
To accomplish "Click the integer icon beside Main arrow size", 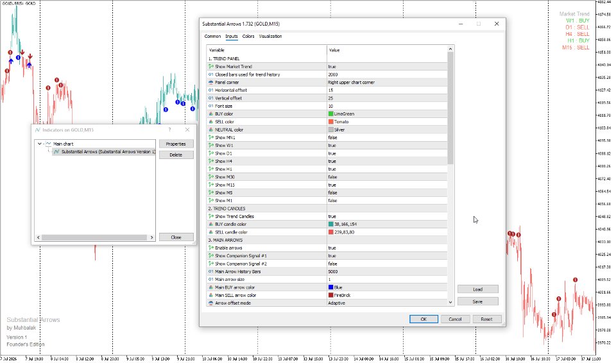I will [211, 280].
